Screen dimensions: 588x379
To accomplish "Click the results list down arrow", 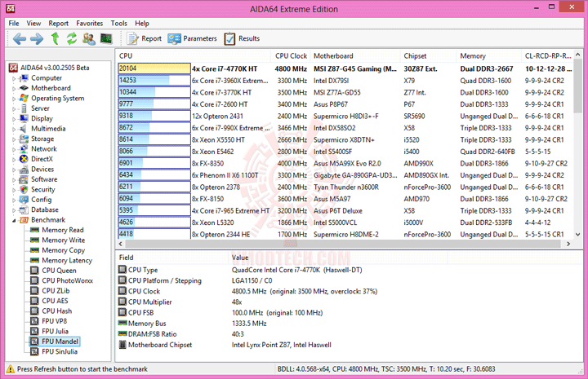I will [x=578, y=235].
